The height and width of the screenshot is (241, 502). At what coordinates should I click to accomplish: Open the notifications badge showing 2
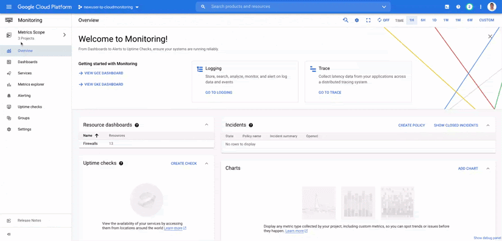[469, 7]
